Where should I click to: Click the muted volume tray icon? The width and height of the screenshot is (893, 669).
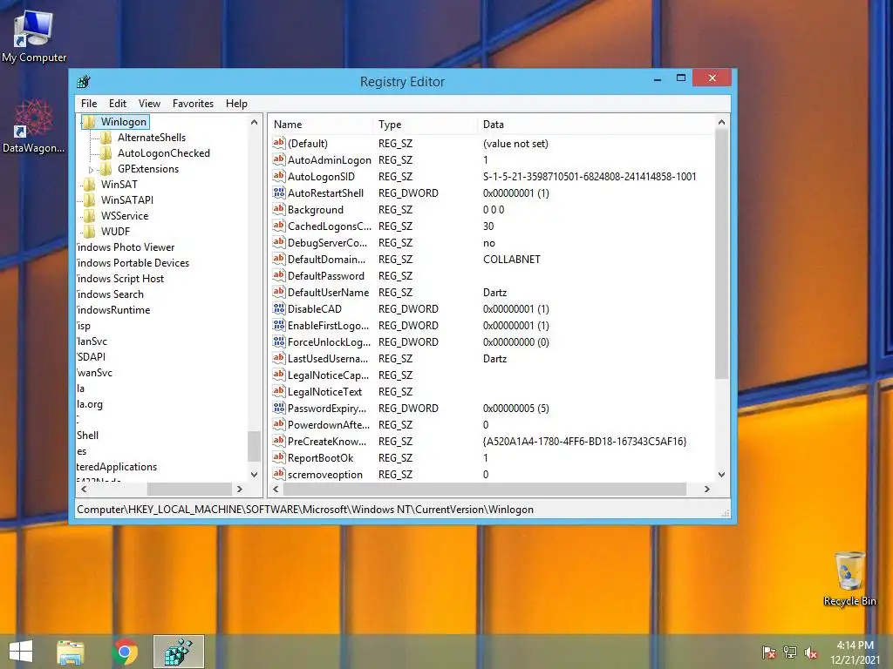click(x=810, y=652)
